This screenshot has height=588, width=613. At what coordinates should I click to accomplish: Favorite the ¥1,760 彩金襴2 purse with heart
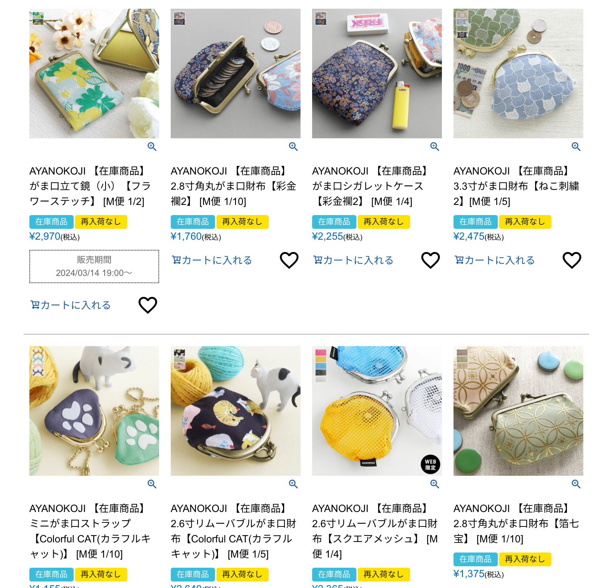(x=289, y=260)
